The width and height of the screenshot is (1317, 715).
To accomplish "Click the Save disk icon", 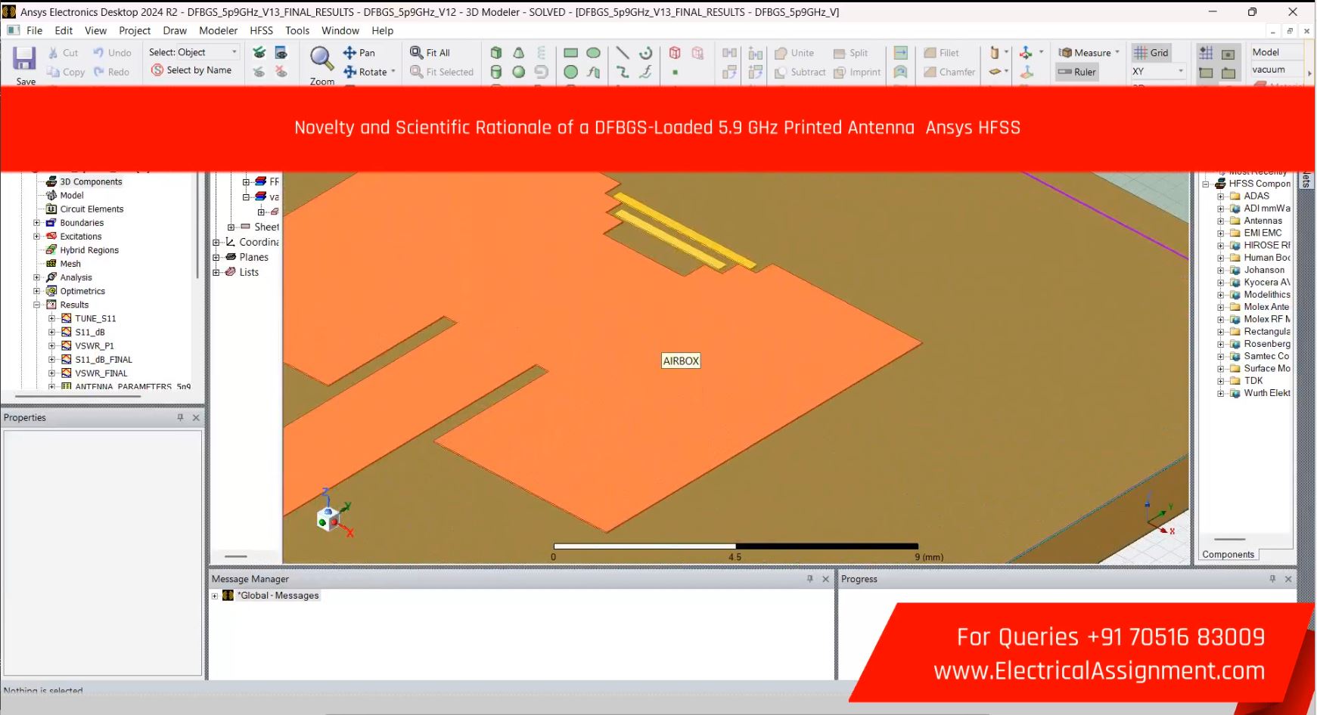I will [25, 59].
